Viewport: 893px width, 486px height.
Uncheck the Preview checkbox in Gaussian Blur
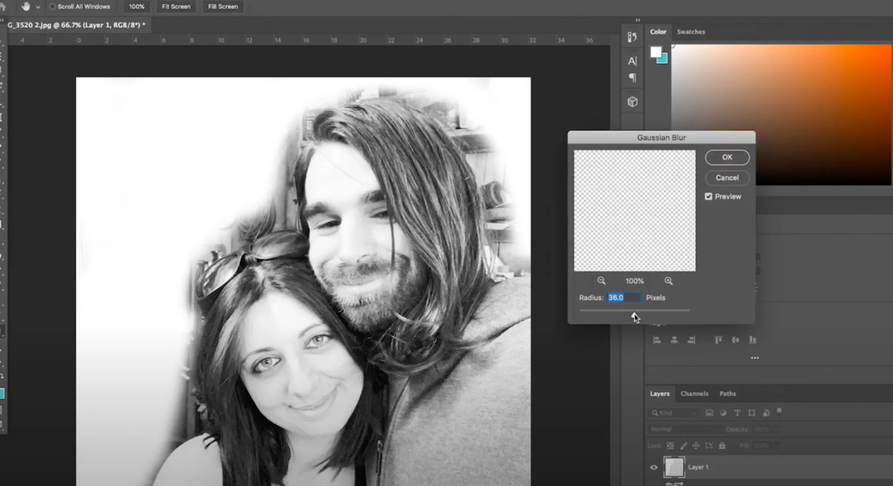(708, 197)
